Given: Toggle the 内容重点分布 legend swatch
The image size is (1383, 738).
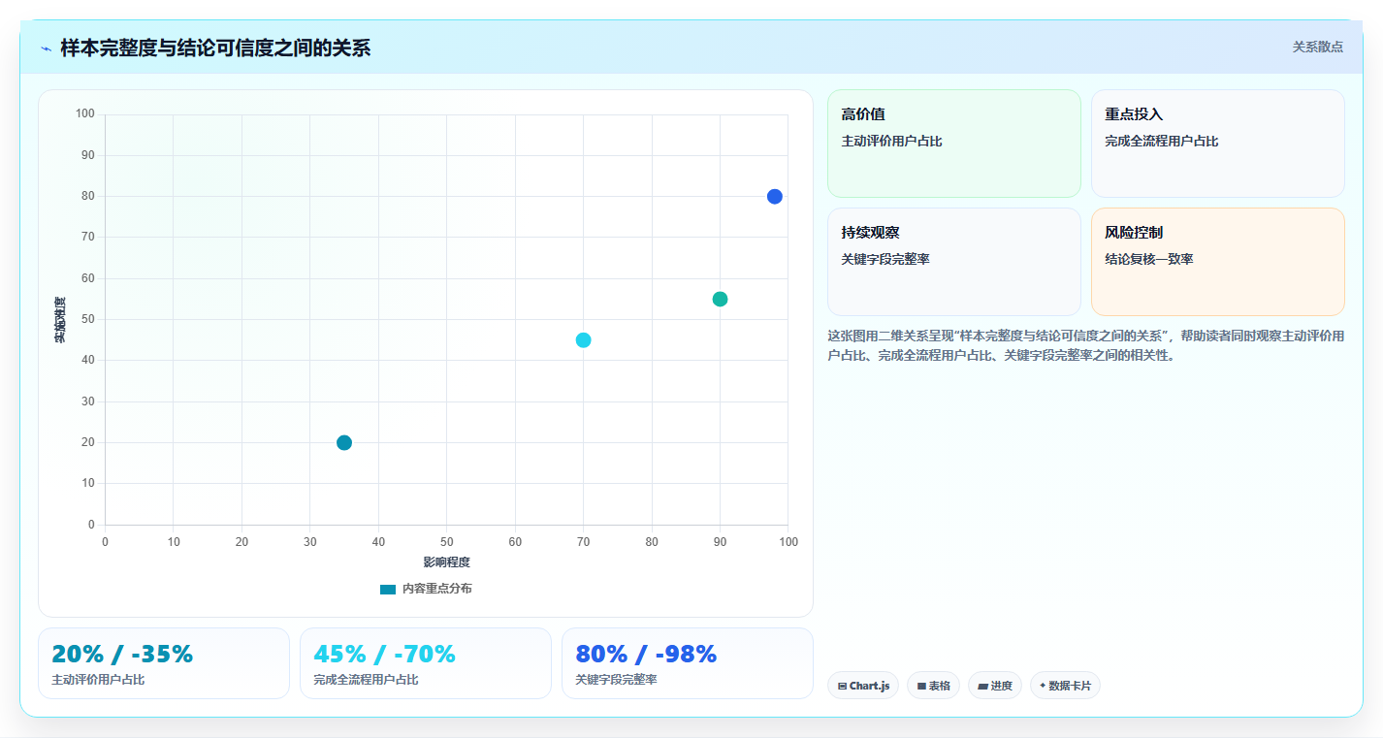Looking at the screenshot, I should pyautogui.click(x=388, y=589).
